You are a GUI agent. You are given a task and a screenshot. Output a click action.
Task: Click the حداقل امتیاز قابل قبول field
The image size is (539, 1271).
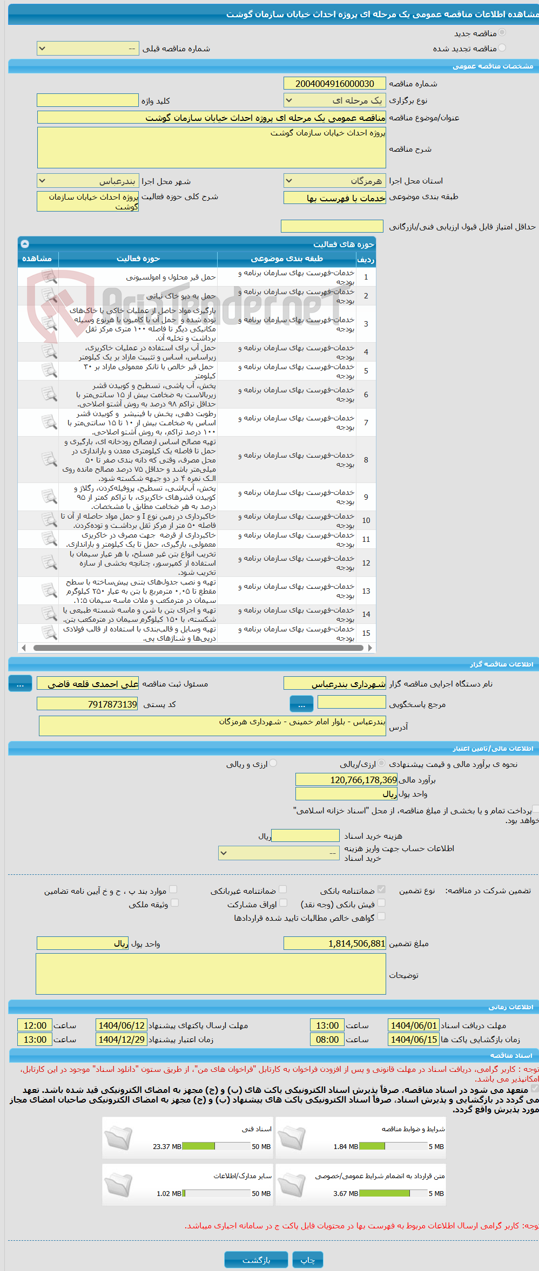332,227
